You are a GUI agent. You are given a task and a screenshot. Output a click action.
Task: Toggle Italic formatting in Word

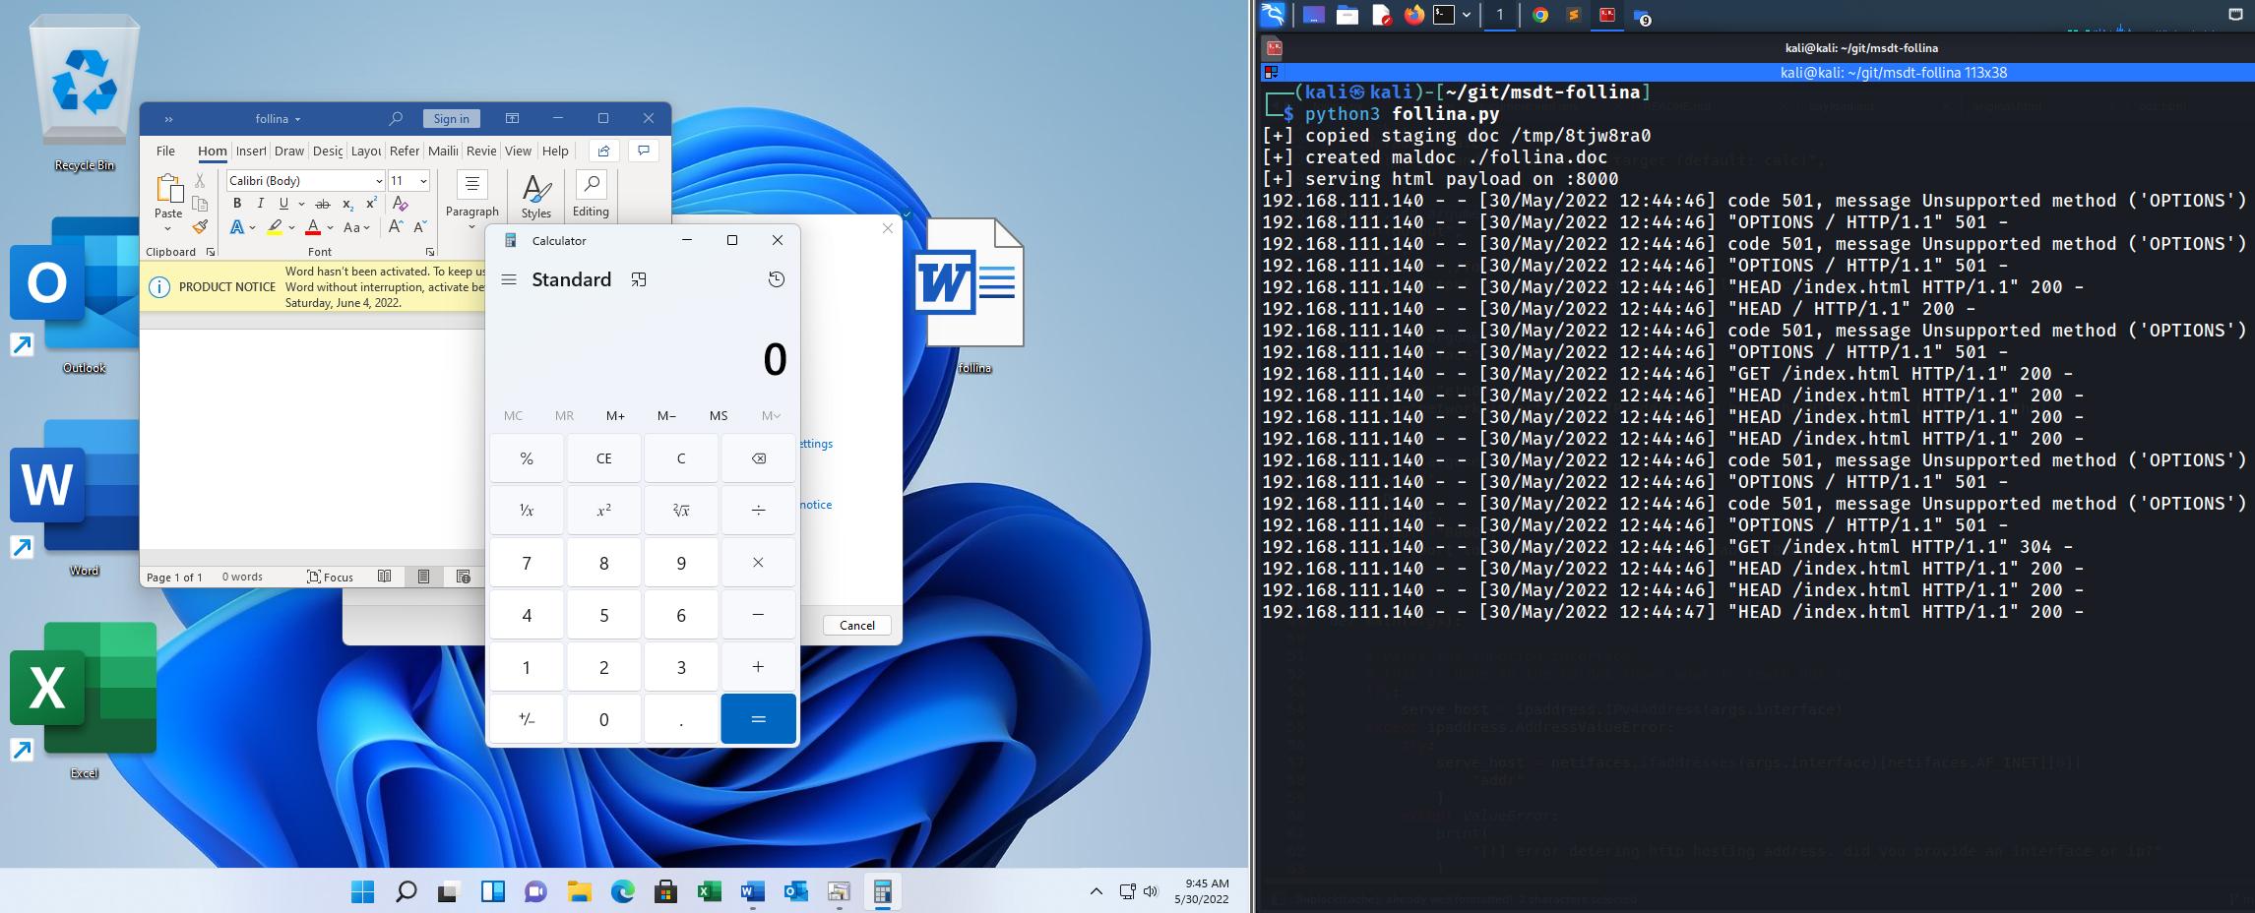click(260, 204)
